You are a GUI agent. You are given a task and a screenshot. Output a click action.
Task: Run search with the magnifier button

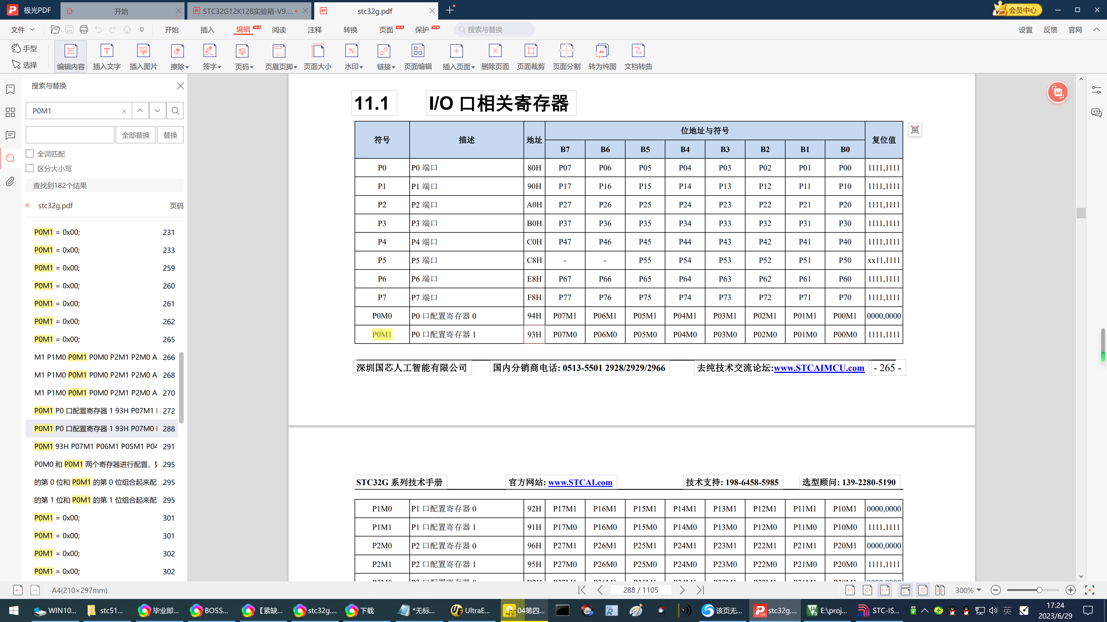click(175, 111)
